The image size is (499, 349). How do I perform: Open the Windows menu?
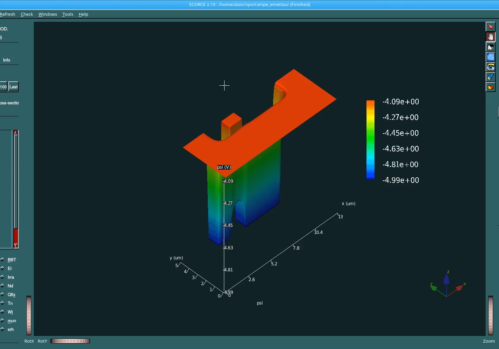(x=48, y=14)
